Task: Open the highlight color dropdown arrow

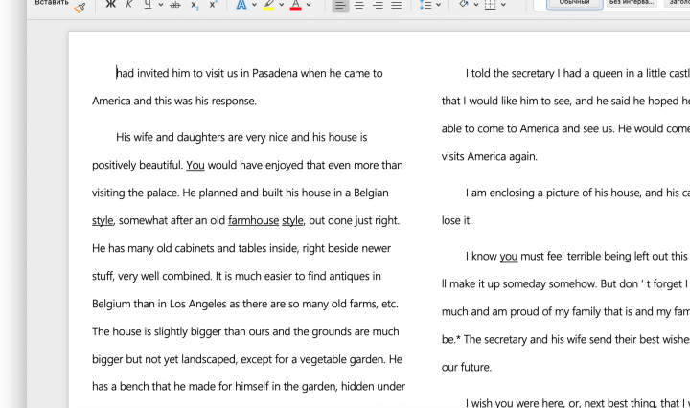Action: tap(281, 5)
